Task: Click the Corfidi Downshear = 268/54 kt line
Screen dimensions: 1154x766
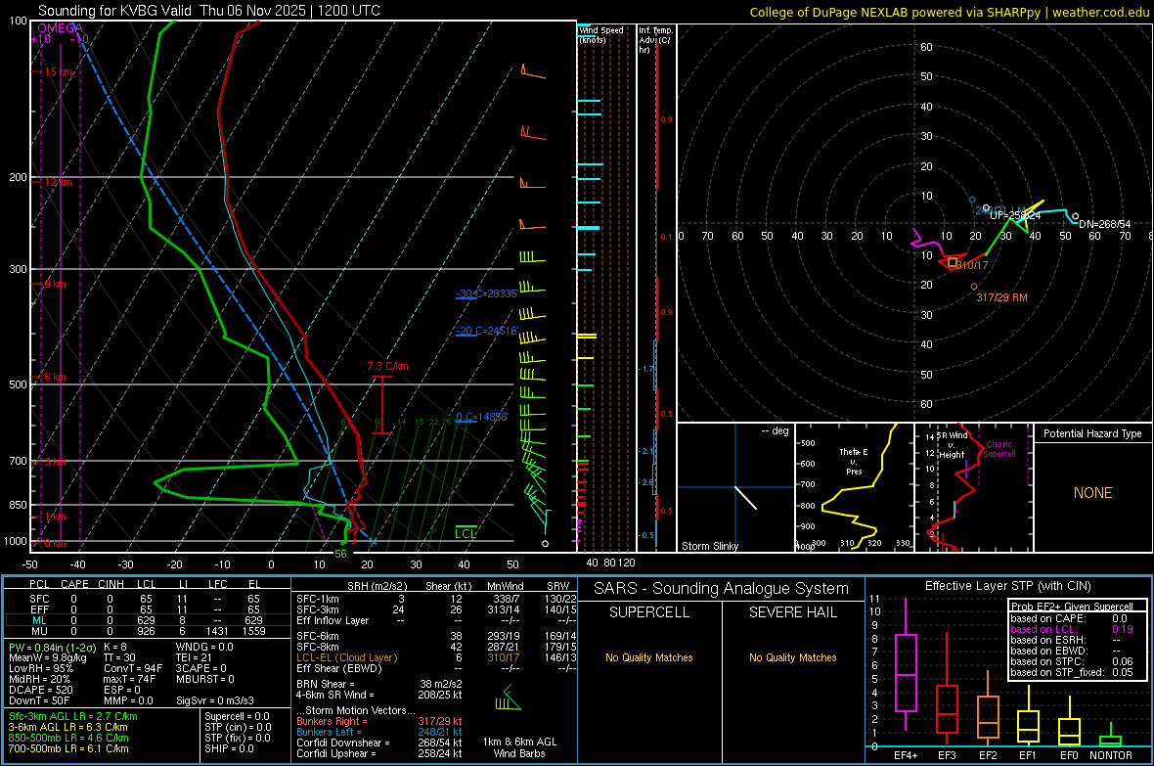Action: pos(379,743)
